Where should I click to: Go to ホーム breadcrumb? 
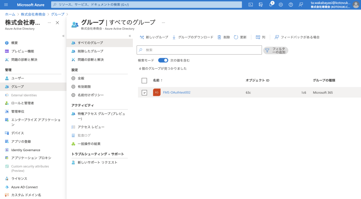tap(10, 14)
